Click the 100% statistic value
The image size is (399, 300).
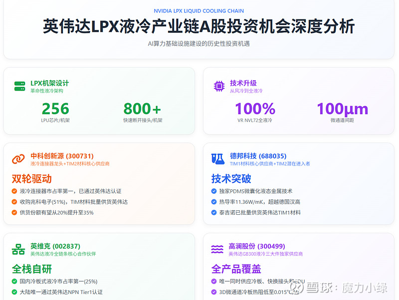[255, 109]
